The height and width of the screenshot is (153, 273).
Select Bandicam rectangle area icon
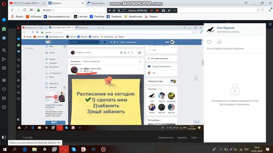click(x=124, y=11)
